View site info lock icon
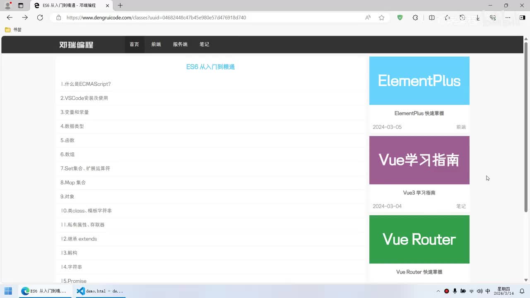The width and height of the screenshot is (530, 298). [x=58, y=17]
